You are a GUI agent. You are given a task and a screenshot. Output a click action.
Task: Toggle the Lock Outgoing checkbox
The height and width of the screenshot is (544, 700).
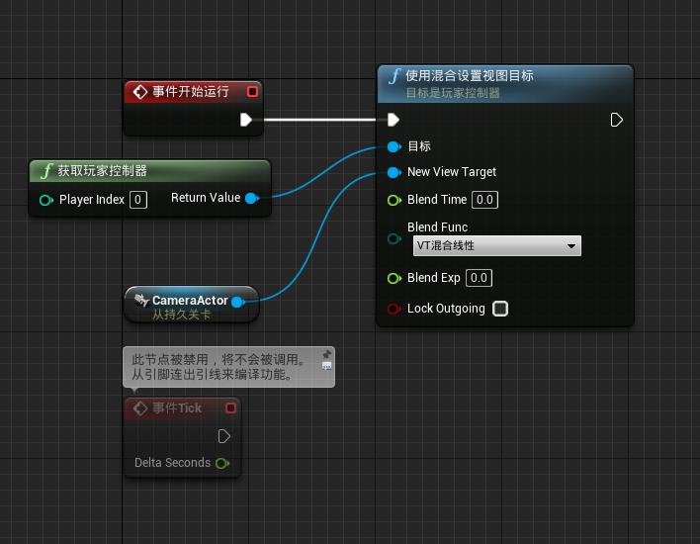coord(500,309)
